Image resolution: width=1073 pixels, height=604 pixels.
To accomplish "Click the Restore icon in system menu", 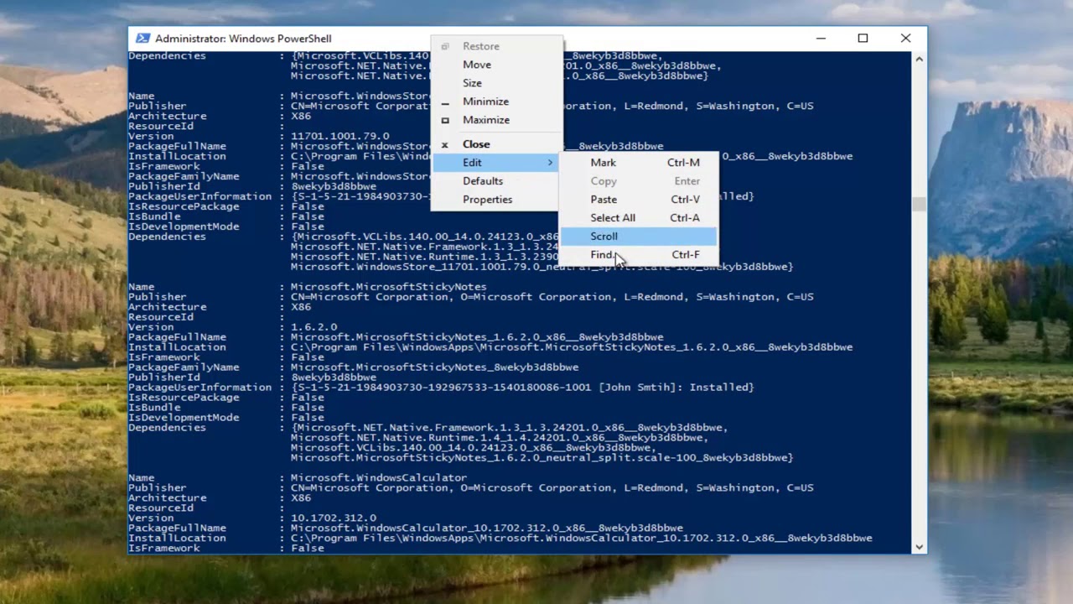I will [445, 46].
